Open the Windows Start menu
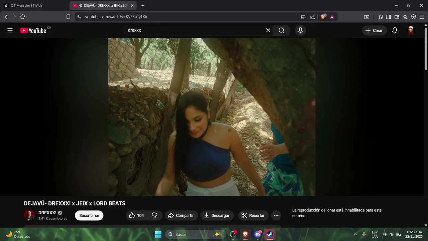 coord(158,234)
